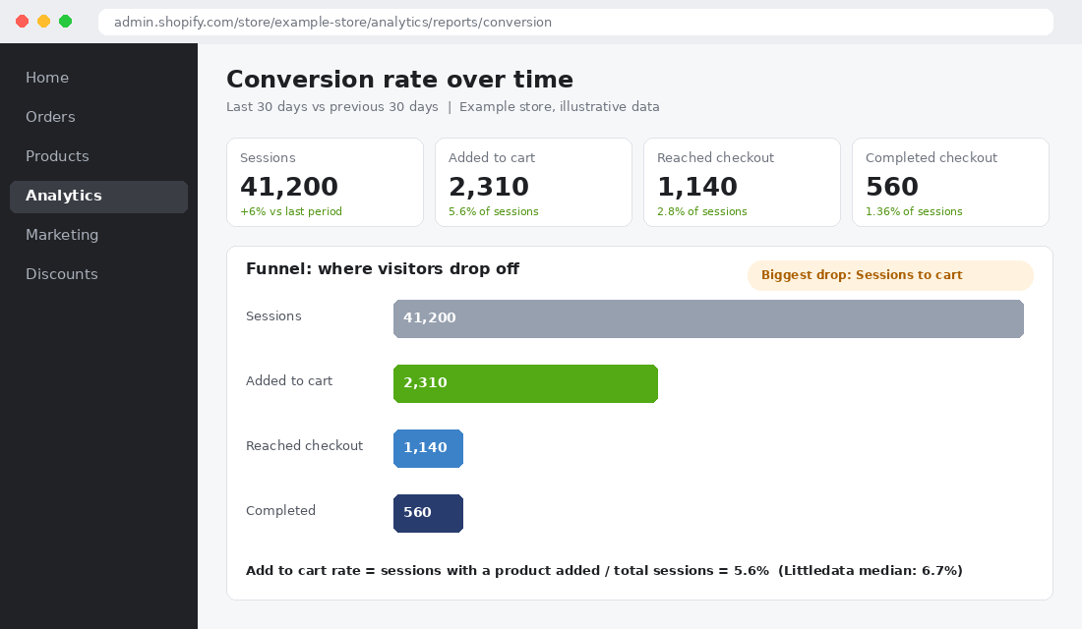The height and width of the screenshot is (629, 1082).
Task: Click the 'Biggest drop: Sessions to cart' badge
Action: [890, 275]
